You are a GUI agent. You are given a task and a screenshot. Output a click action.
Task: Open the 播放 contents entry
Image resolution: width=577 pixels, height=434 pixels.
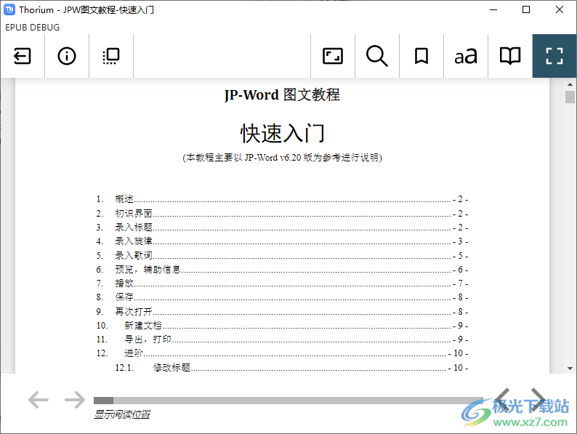pos(282,284)
